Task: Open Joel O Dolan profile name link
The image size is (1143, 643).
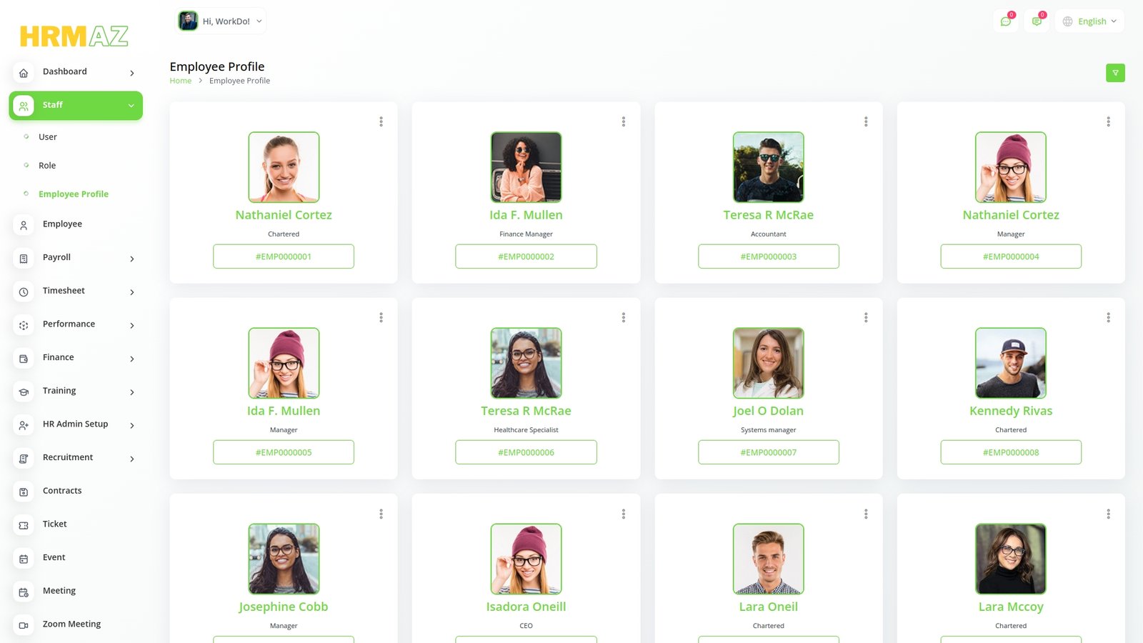Action: 768,411
